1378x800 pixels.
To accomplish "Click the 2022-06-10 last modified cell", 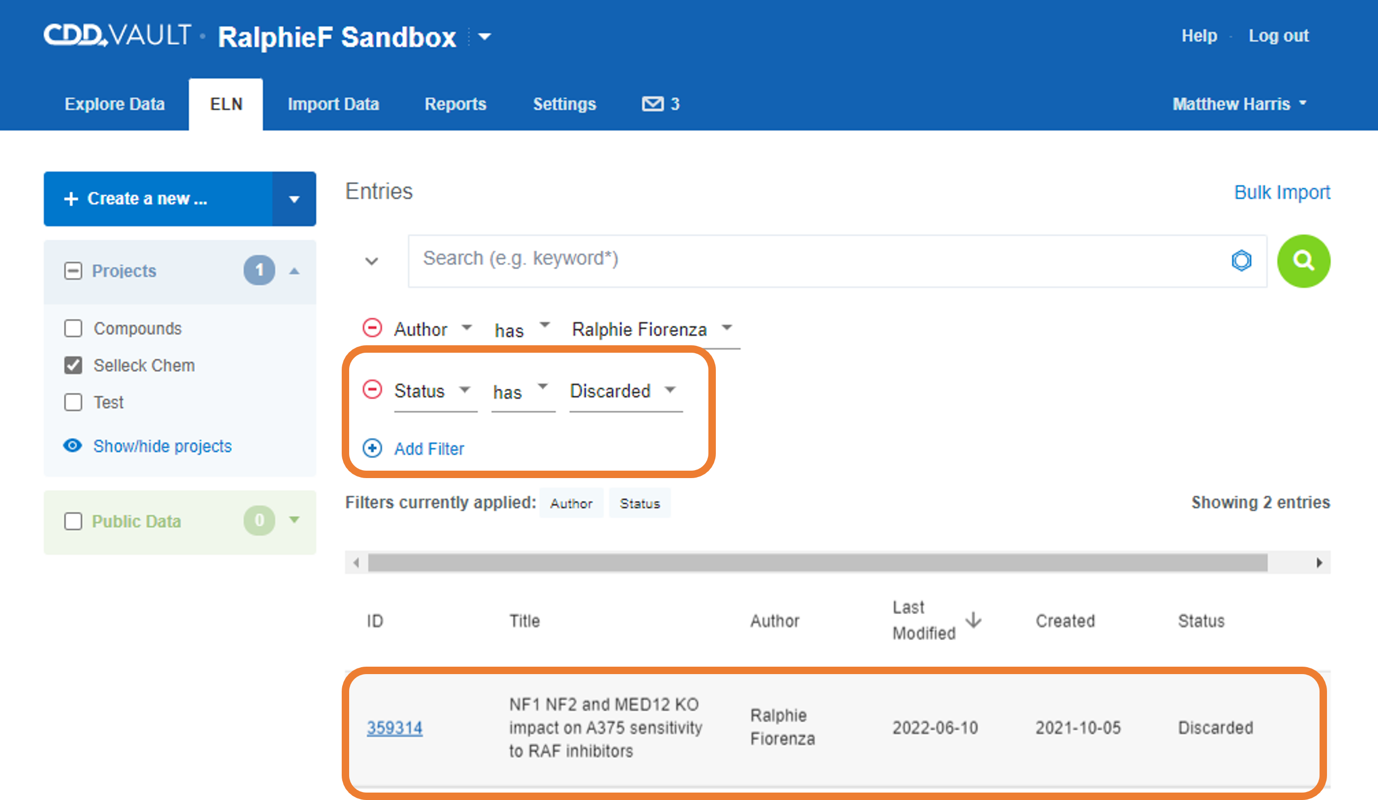I will 935,728.
